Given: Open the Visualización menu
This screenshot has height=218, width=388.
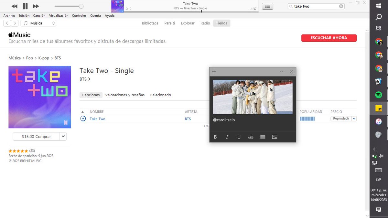Looking at the screenshot, I should (x=59, y=16).
